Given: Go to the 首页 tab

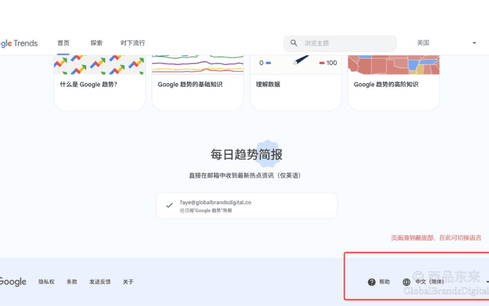Looking at the screenshot, I should [64, 43].
